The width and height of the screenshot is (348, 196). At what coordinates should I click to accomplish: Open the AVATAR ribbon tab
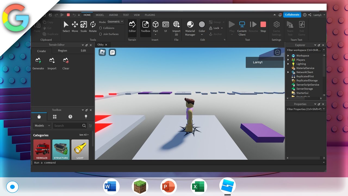point(113,15)
